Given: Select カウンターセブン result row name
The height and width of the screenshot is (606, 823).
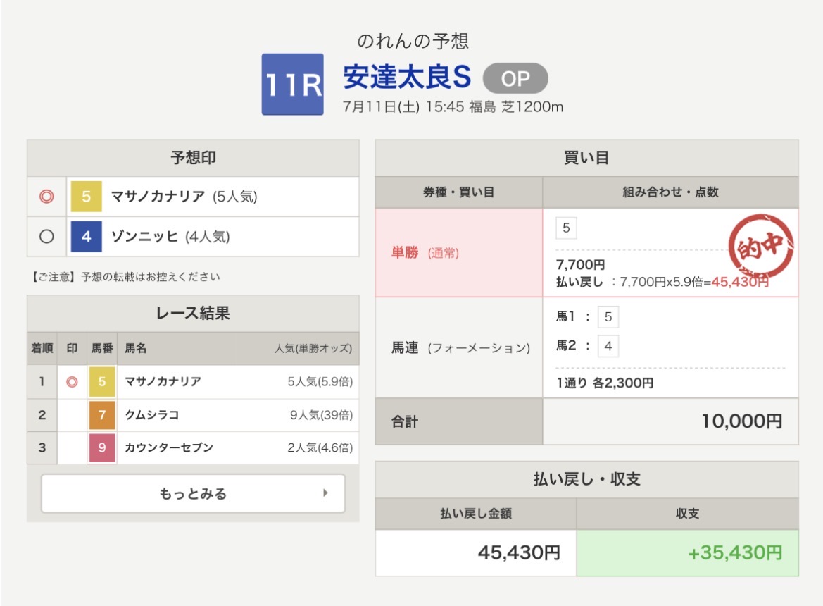Looking at the screenshot, I should click(168, 447).
